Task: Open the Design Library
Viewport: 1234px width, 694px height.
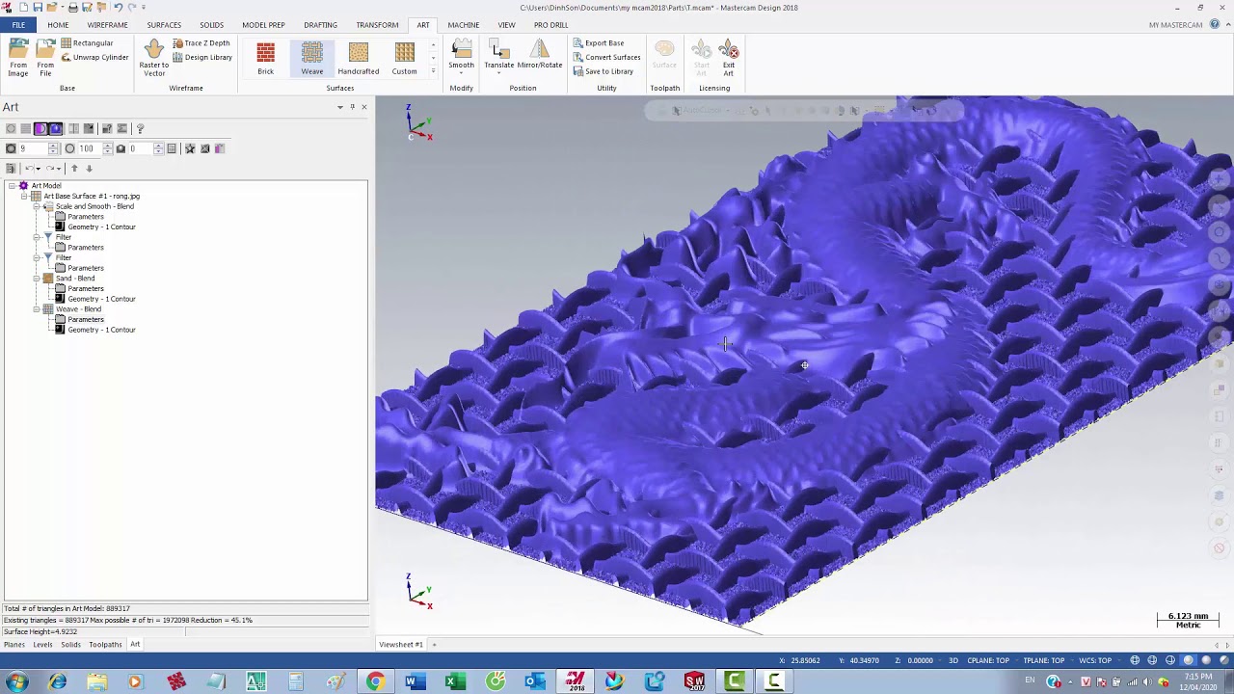Action: (x=202, y=58)
